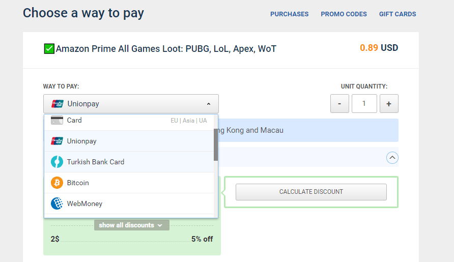The height and width of the screenshot is (262, 454).
Task: Click the Unionpay logo in selected field
Action: tap(57, 104)
